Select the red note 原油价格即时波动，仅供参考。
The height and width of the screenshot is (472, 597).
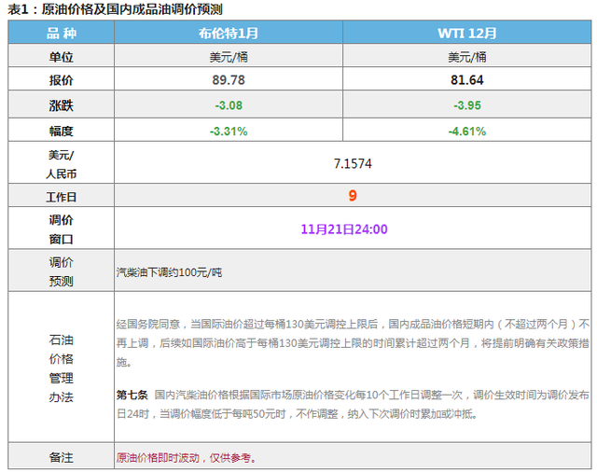coord(187,457)
